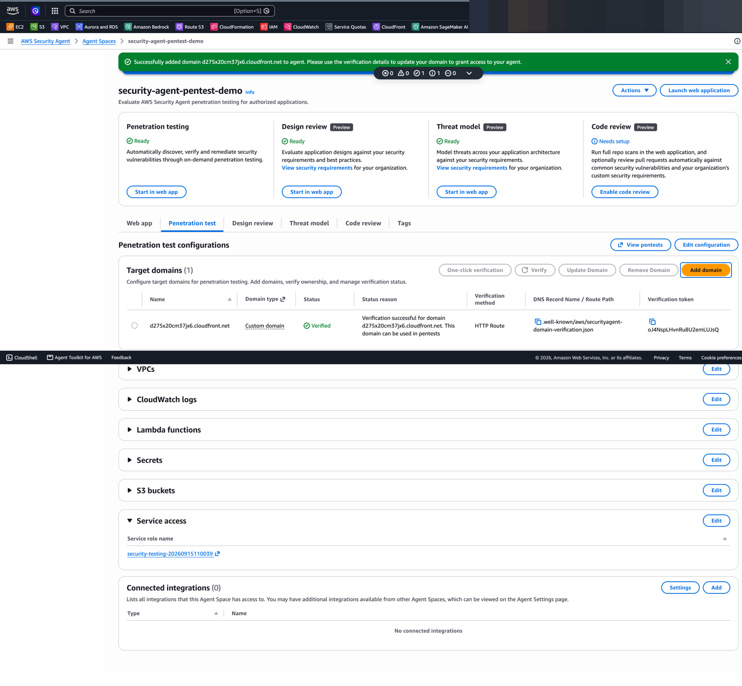This screenshot has width=742, height=686.
Task: Click the Enable code review button
Action: pyautogui.click(x=624, y=192)
